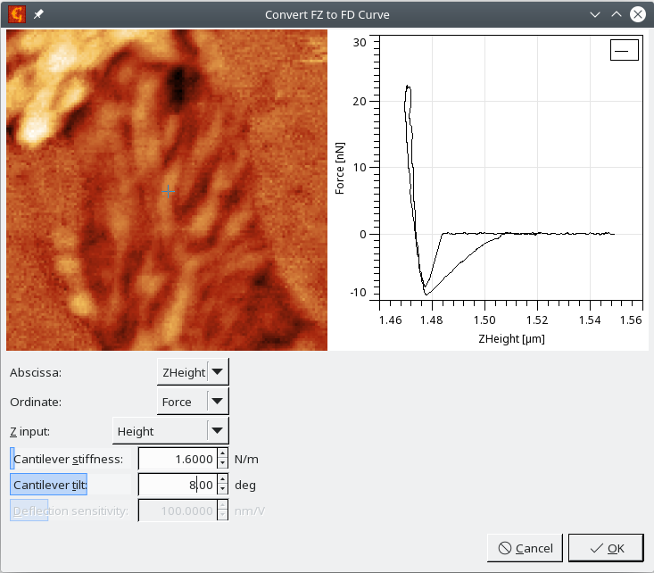Click the dialog title Convert FZ to FD Curve
The image size is (654, 573).
(327, 14)
